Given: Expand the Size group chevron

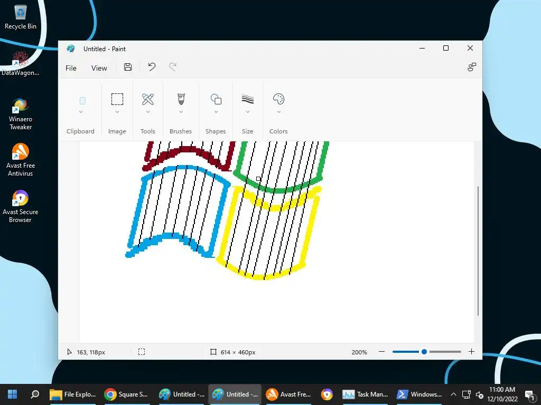Looking at the screenshot, I should (x=248, y=112).
